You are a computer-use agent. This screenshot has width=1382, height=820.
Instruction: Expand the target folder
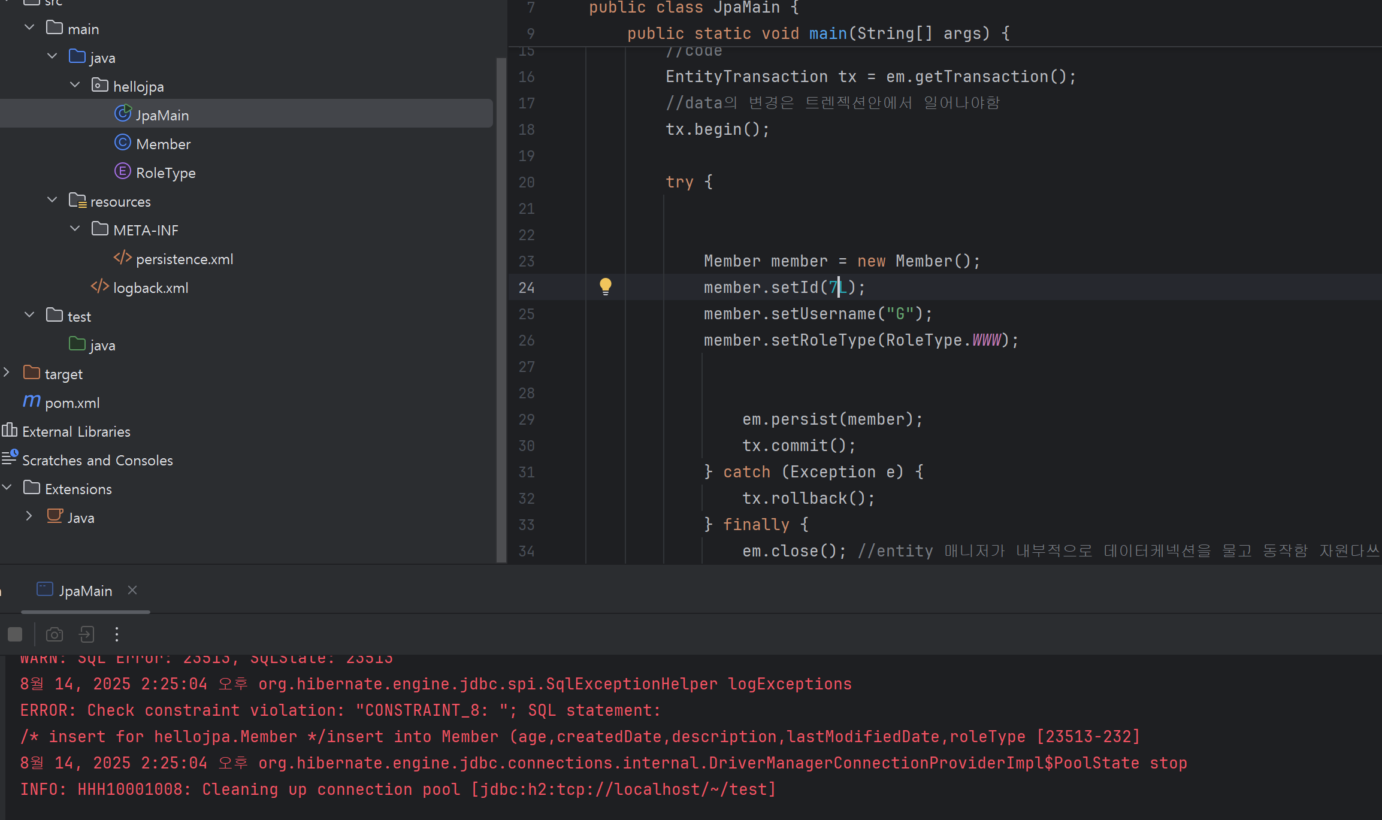coord(7,373)
